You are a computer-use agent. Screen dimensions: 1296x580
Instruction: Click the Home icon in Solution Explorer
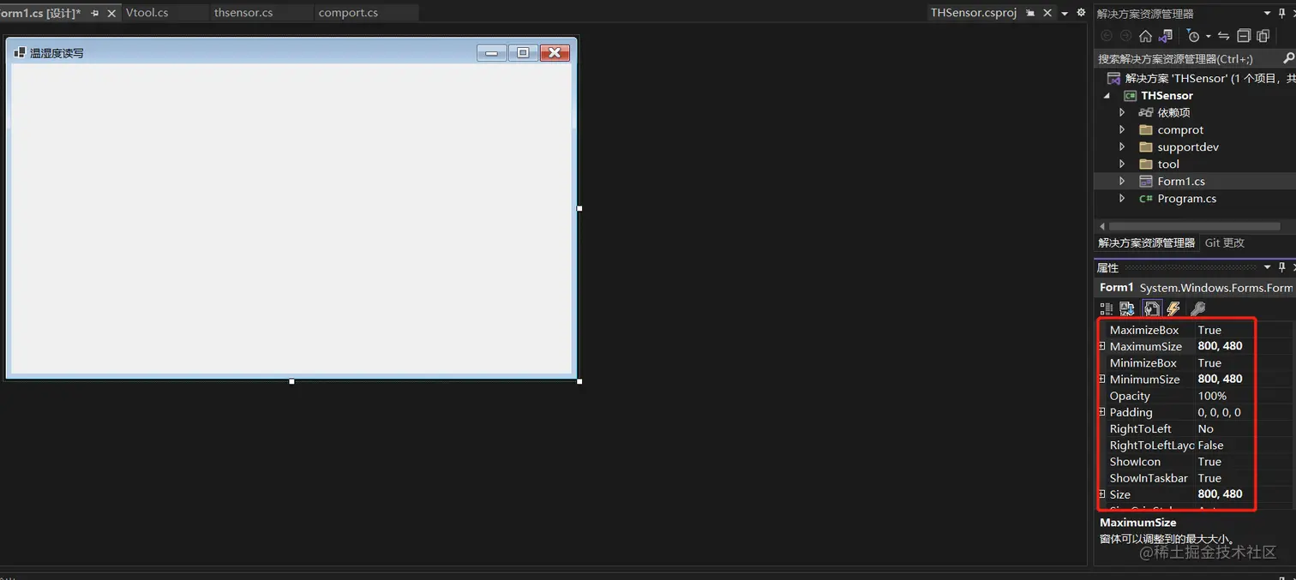point(1145,36)
